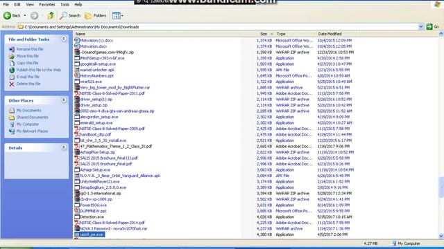Image resolution: width=444 pixels, height=249 pixels.
Task: Select 47_Mathematics_Theme pdf icon
Action: (x=77, y=146)
